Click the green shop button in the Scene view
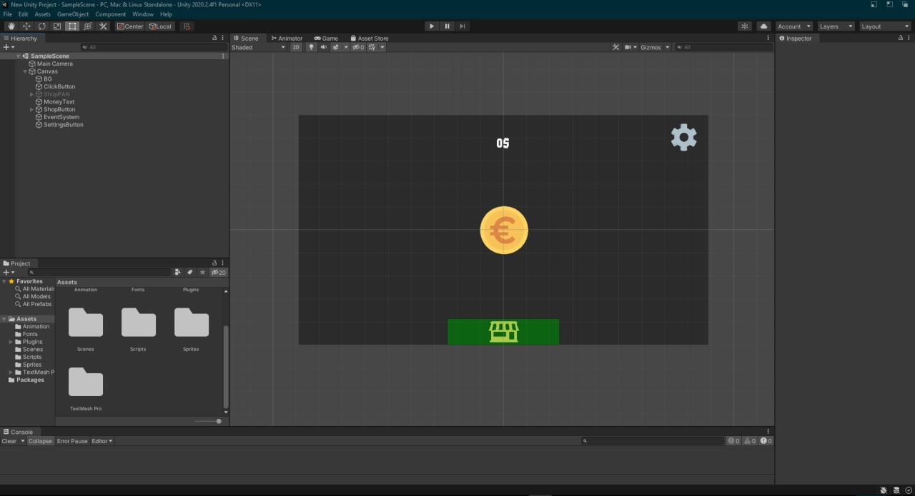This screenshot has height=496, width=915. point(503,332)
